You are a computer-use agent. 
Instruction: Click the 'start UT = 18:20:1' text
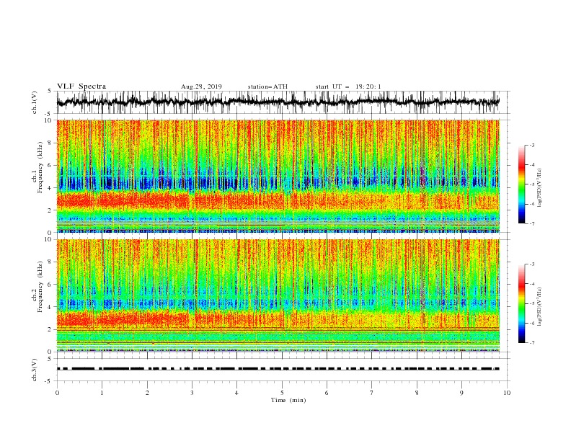coord(348,86)
